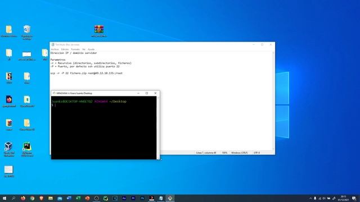Click 'UTF-8' in Notepad status bar
The height and width of the screenshot is (202, 360).
click(x=256, y=153)
